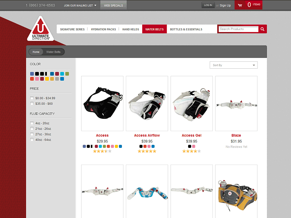Click the phone number 1 (866) 374-6563

(40, 5)
